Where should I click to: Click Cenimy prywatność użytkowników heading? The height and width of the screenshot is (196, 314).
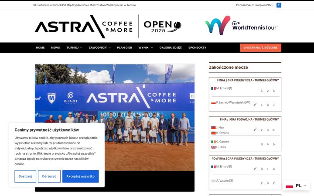click(47, 130)
